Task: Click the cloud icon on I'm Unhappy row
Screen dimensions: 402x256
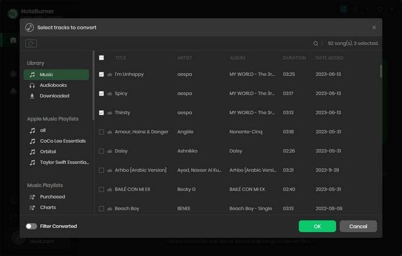Action: click(110, 74)
